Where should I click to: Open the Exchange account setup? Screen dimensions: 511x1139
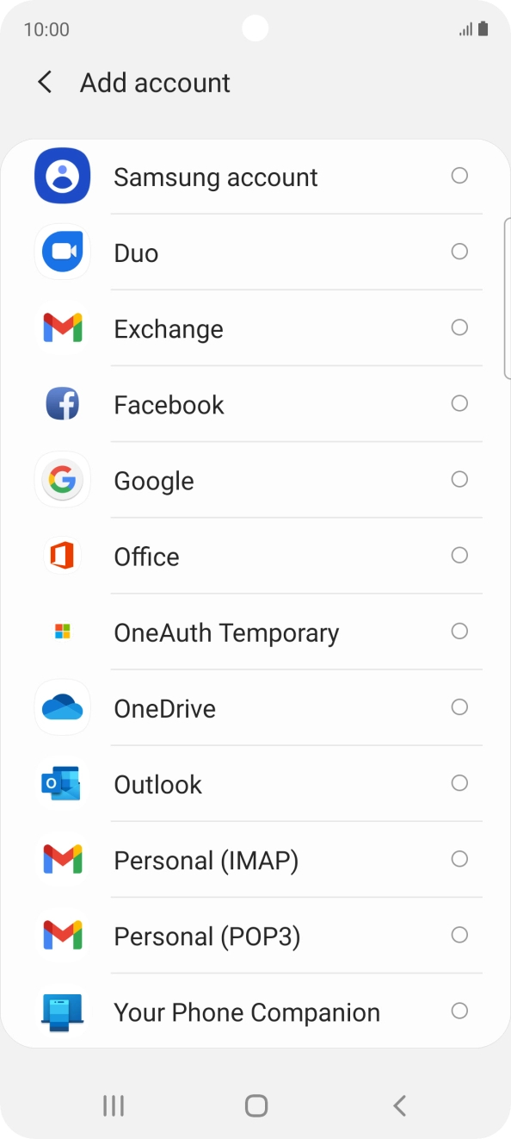169,327
